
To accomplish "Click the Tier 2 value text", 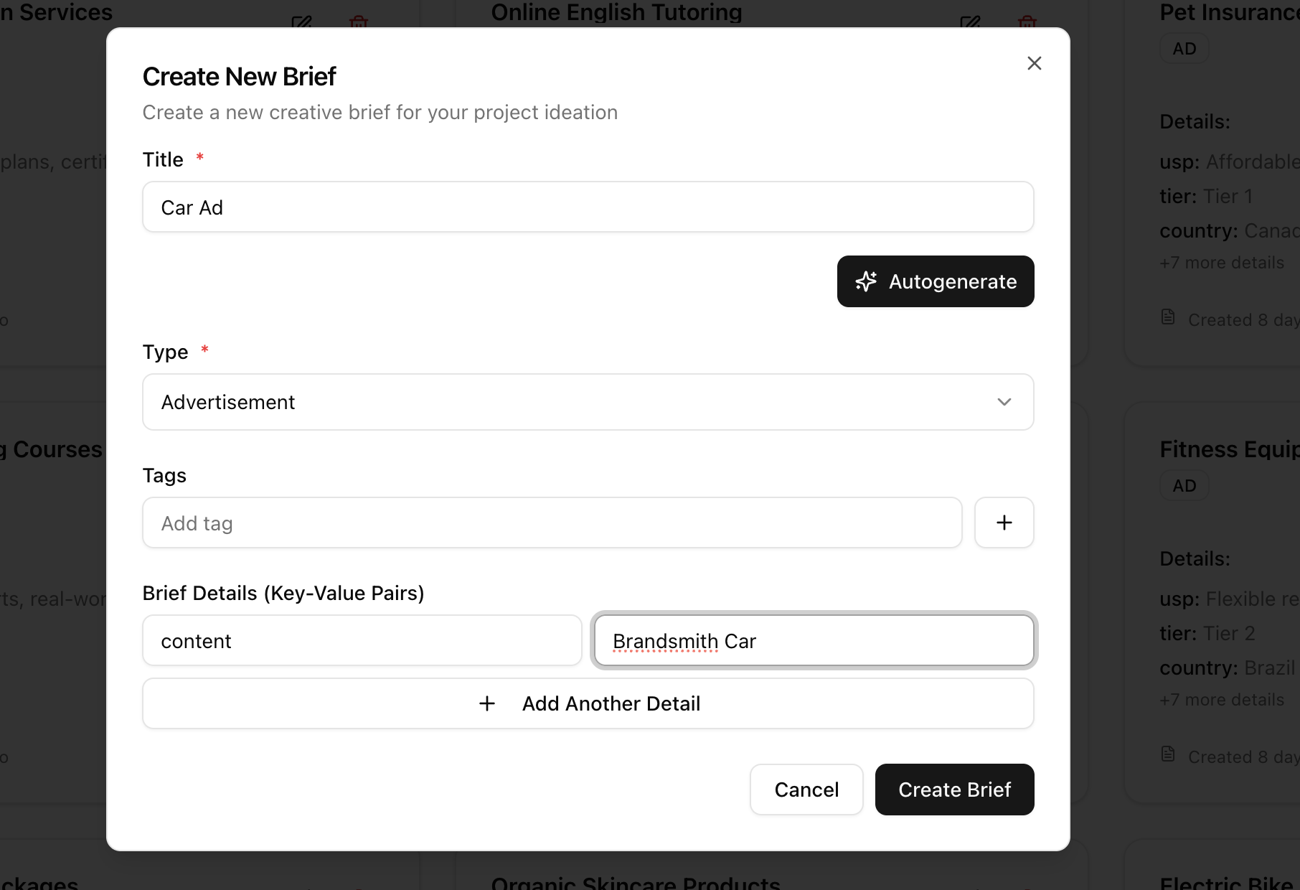I will point(1229,633).
